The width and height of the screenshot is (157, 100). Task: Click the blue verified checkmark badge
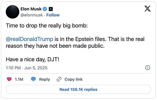click(45, 9)
